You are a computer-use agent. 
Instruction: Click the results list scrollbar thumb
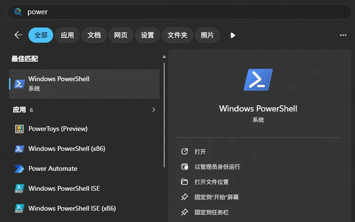click(x=164, y=115)
